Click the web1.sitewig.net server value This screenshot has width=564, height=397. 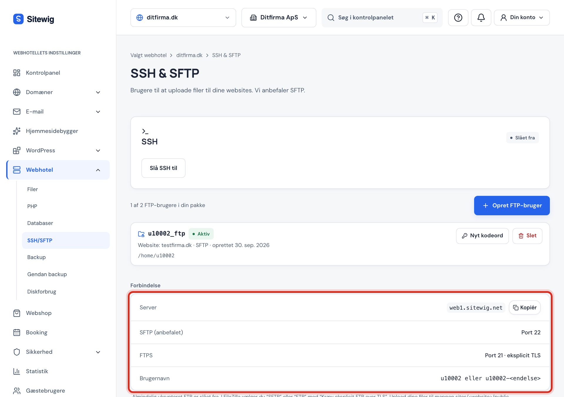coord(476,308)
